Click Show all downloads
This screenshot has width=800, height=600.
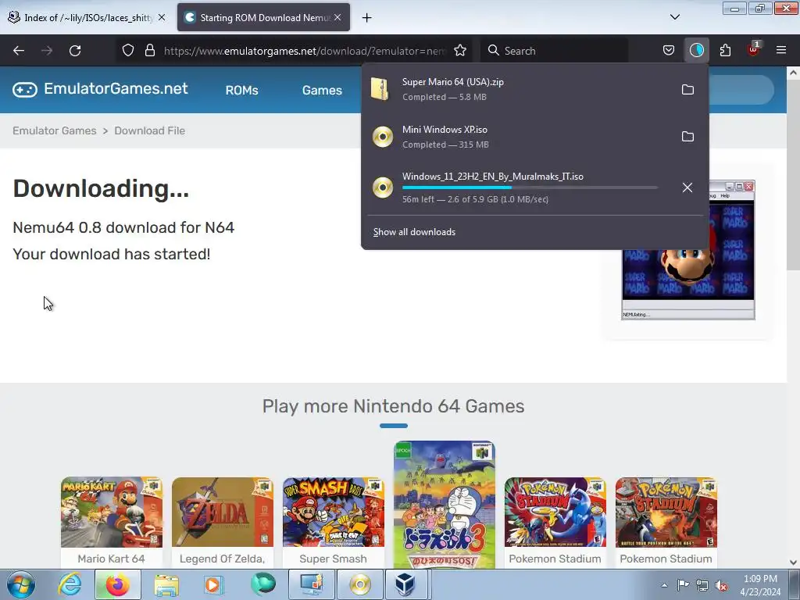[414, 232]
